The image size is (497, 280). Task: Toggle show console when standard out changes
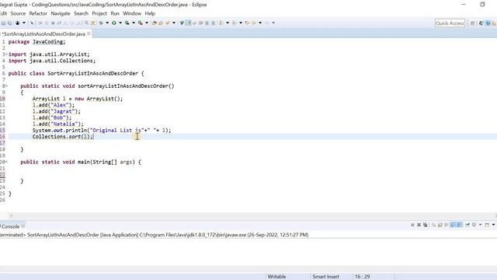453,225
